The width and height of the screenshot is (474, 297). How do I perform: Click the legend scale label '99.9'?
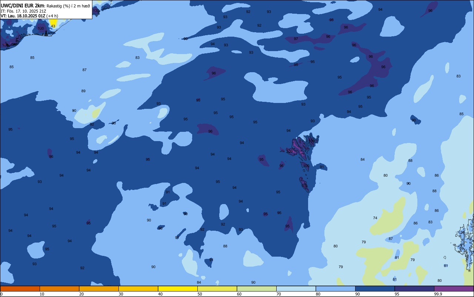pyautogui.click(x=438, y=294)
